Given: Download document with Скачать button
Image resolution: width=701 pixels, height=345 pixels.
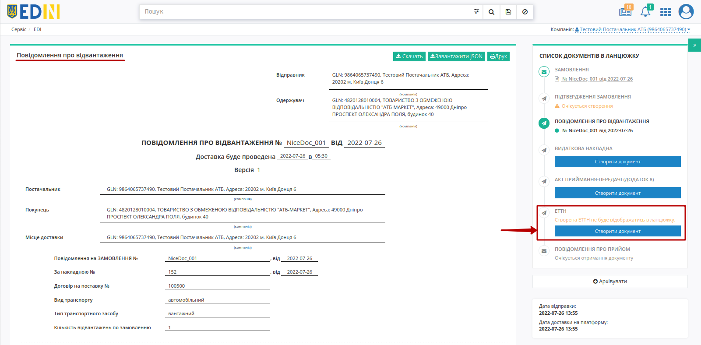Looking at the screenshot, I should [409, 56].
